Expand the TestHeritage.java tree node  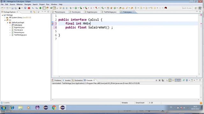10,35
